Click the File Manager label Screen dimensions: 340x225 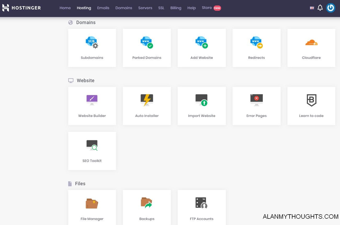point(92,219)
